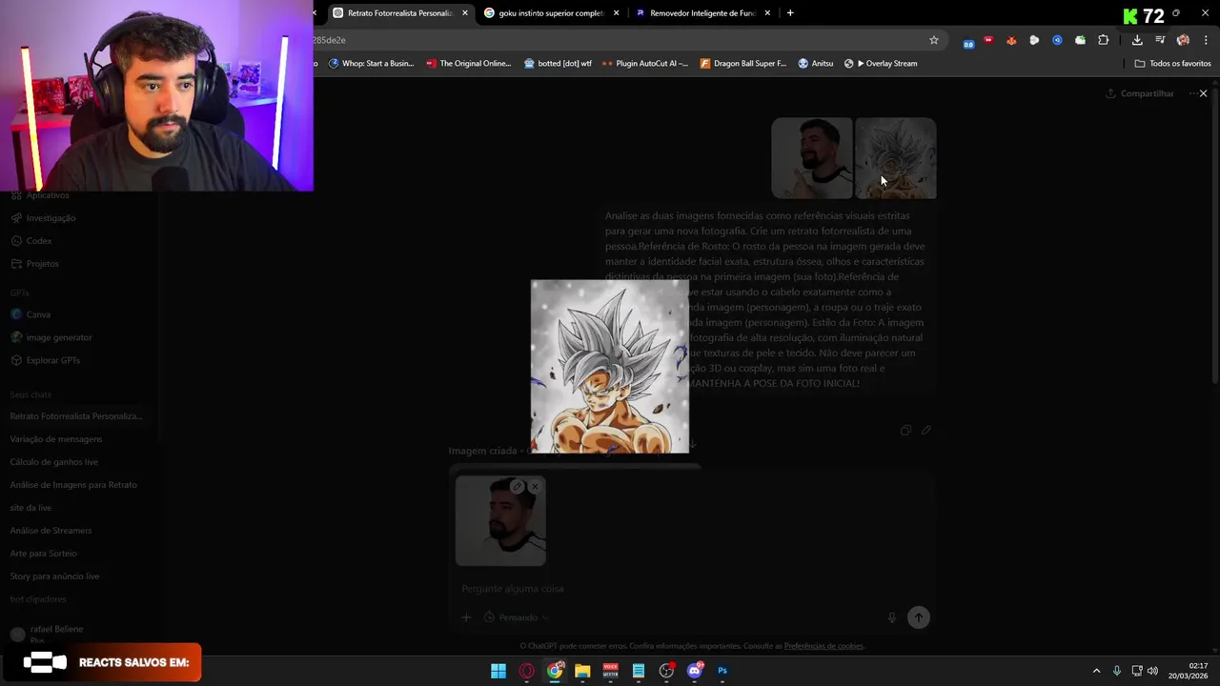
Task: Open Chrome from the taskbar
Action: (x=555, y=671)
